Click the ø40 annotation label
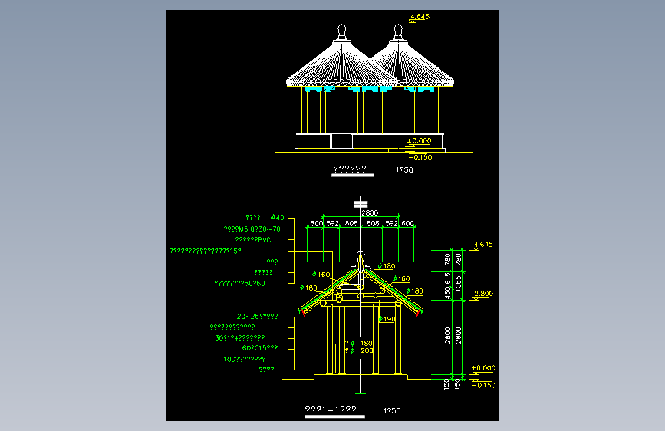Image resolution: width=665 pixels, height=431 pixels. (x=278, y=218)
